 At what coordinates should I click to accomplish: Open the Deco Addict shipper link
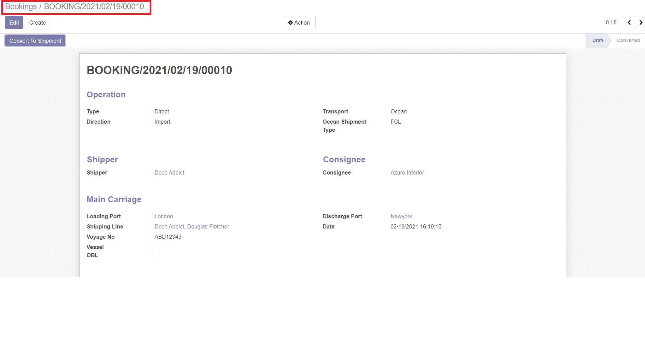point(169,172)
